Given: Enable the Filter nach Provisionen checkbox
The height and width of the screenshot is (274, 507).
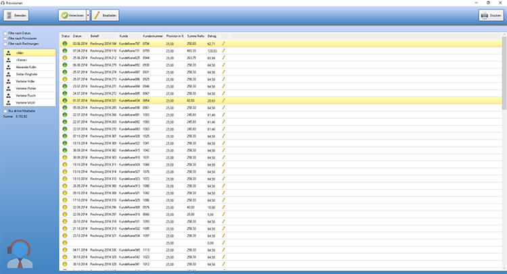Looking at the screenshot, I should [5, 38].
